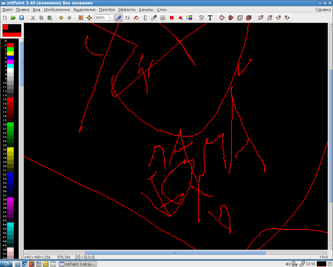The image size is (333, 267).
Task: Open the system start menu
Action: coord(6,264)
